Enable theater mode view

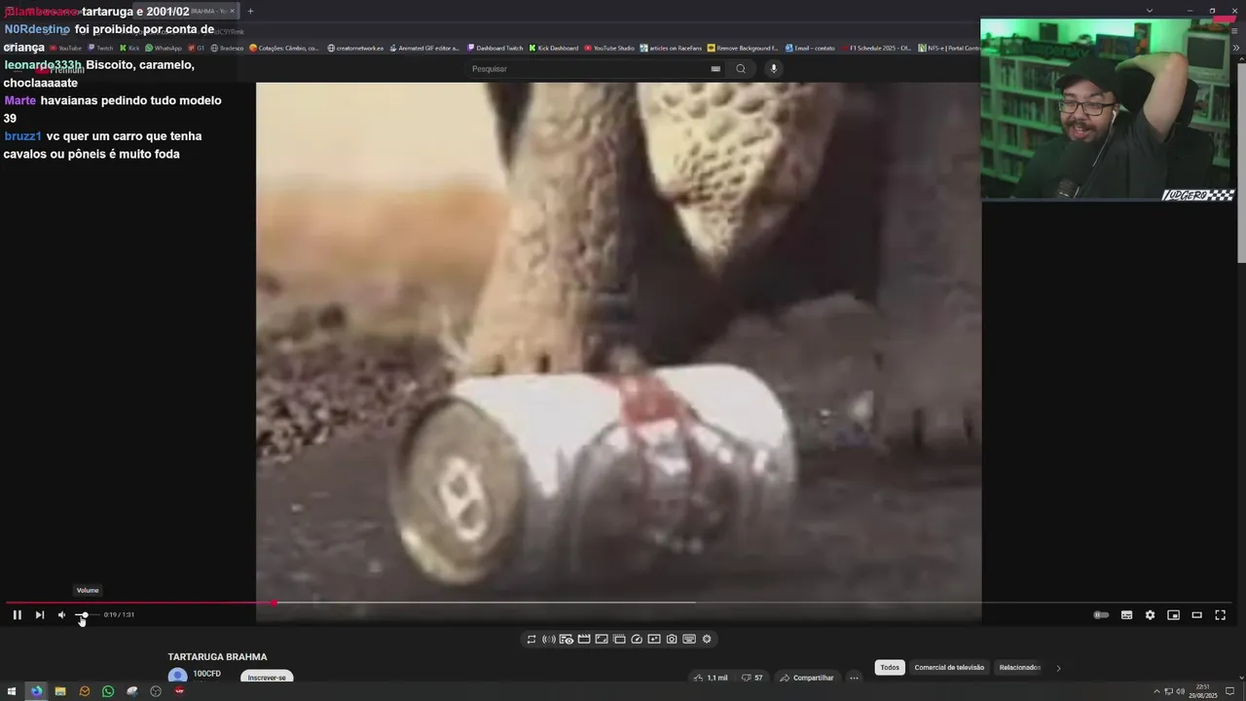point(1196,614)
